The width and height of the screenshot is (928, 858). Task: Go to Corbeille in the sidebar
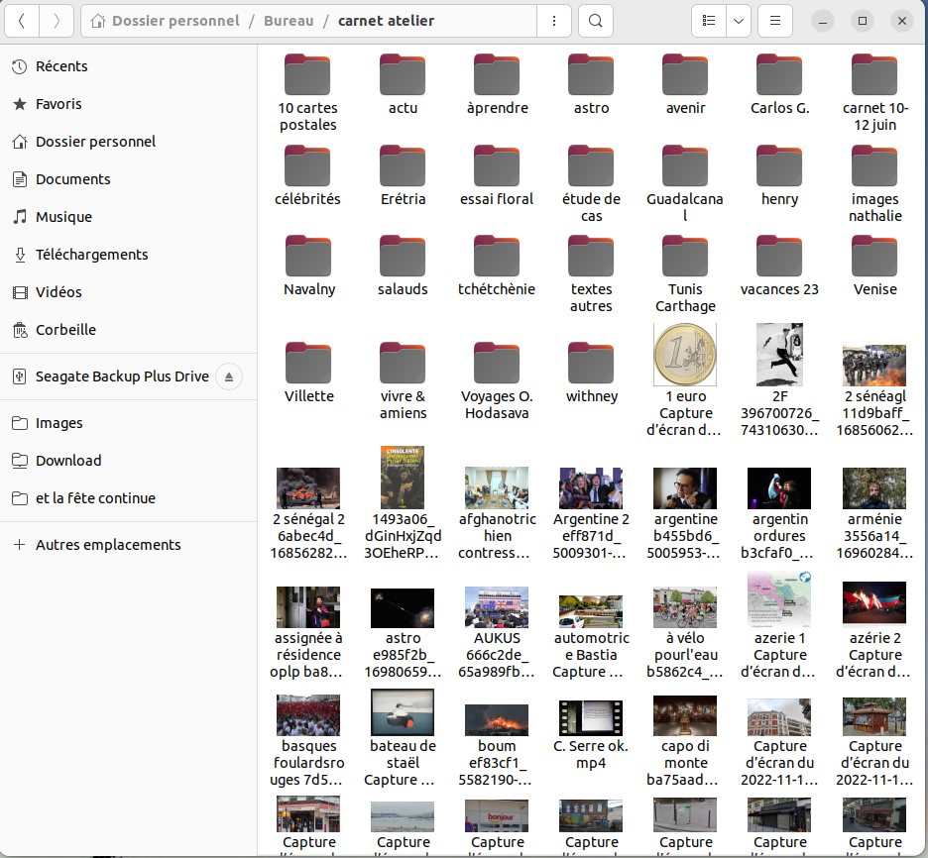[65, 330]
